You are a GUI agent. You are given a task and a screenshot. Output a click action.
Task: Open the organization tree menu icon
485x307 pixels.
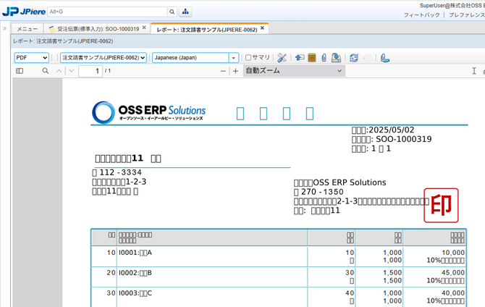[x=185, y=12]
